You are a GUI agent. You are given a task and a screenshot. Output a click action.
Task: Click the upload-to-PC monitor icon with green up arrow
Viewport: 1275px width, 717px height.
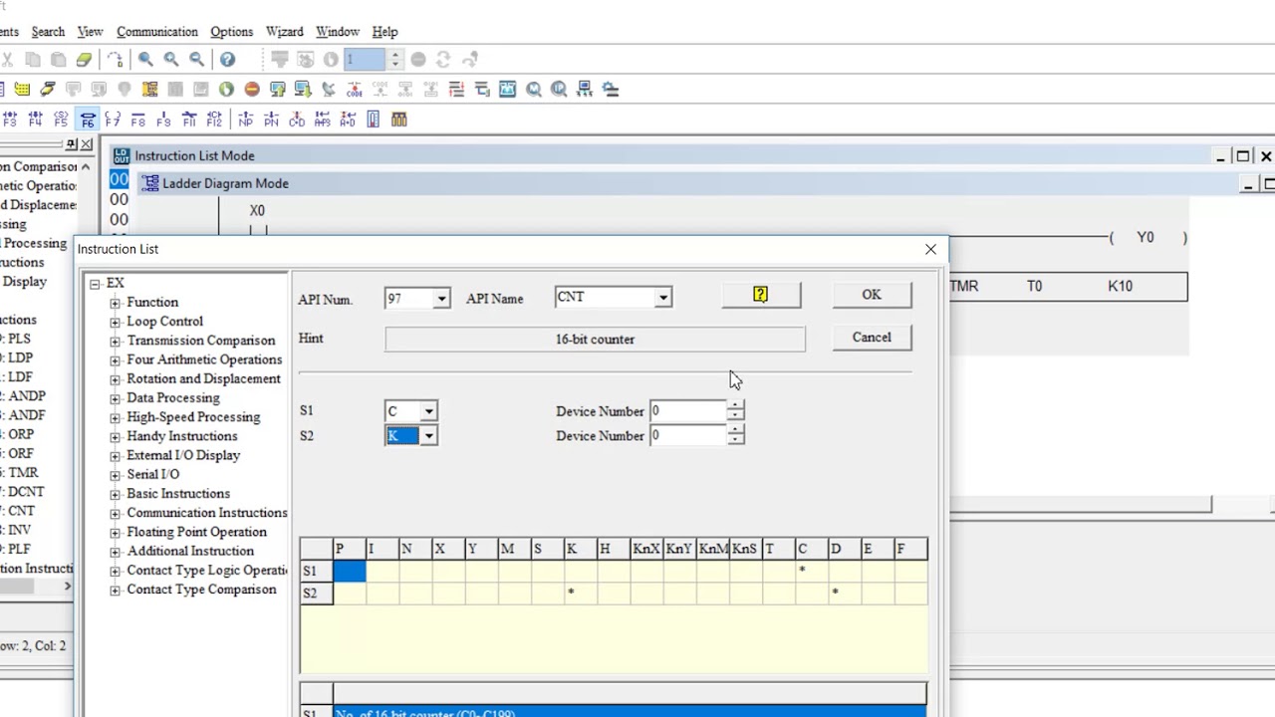[278, 90]
